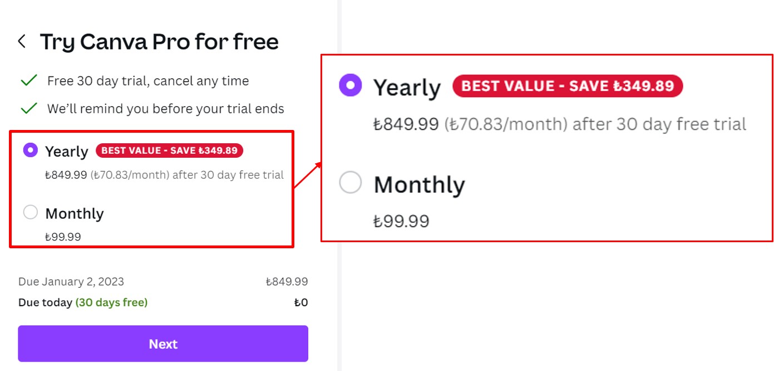Click the small red BEST VALUE badge in the left panel
The height and width of the screenshot is (371, 774).
point(169,151)
